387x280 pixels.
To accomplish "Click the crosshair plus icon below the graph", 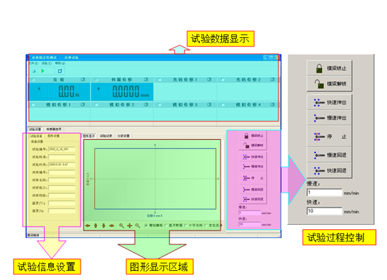I will click(130, 225).
